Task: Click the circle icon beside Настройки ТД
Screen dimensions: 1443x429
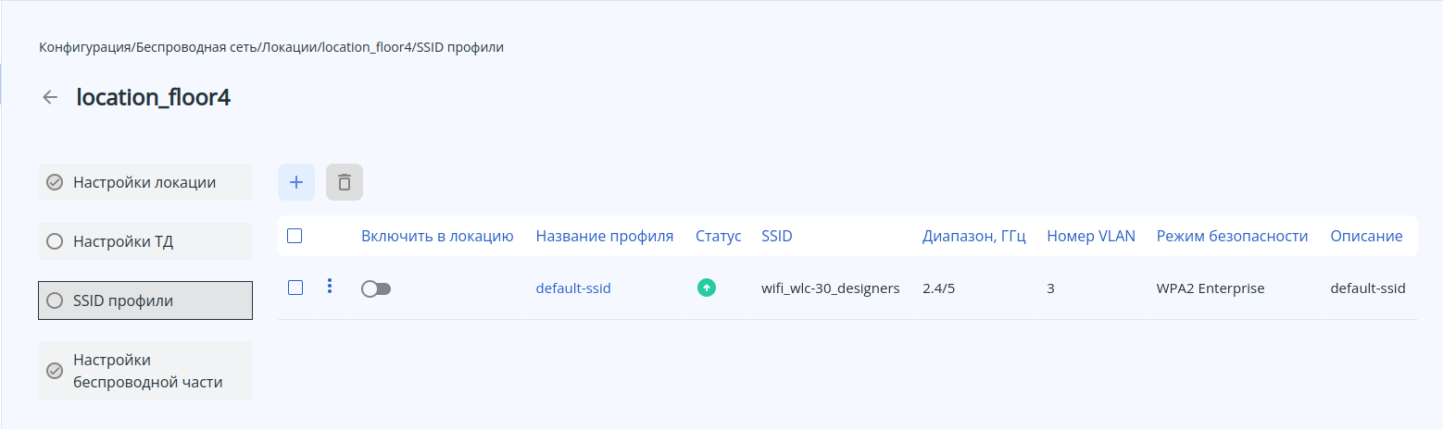Action: pyautogui.click(x=55, y=241)
